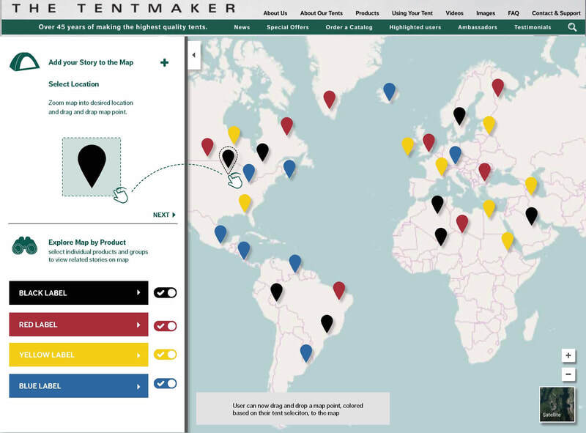This screenshot has height=433, width=586.
Task: Select the large black map pin in dashed box
Action: click(92, 166)
